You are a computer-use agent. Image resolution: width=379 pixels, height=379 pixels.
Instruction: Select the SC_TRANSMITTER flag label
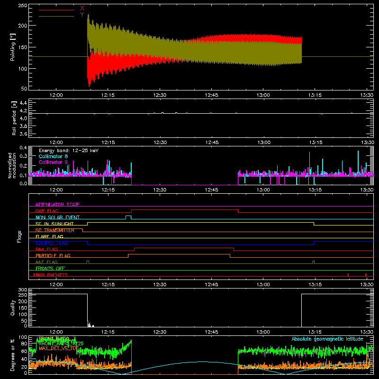coord(55,230)
